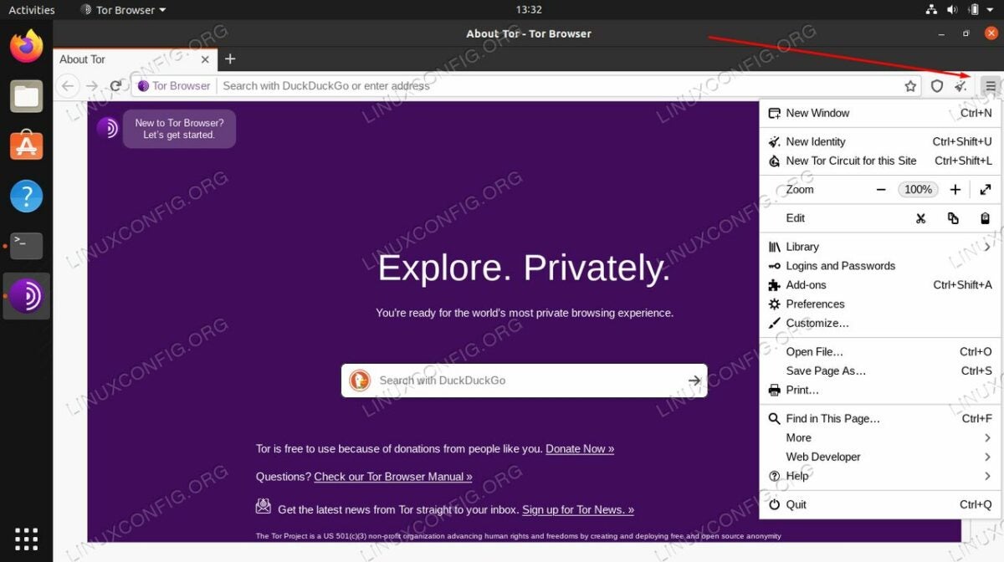Image resolution: width=1004 pixels, height=562 pixels.
Task: Choose Save Page As… entry
Action: [880, 371]
